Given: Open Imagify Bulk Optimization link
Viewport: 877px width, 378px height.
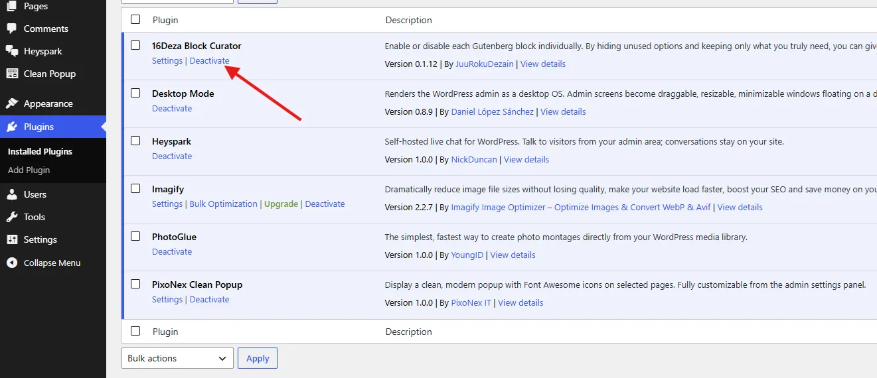Looking at the screenshot, I should coord(224,204).
